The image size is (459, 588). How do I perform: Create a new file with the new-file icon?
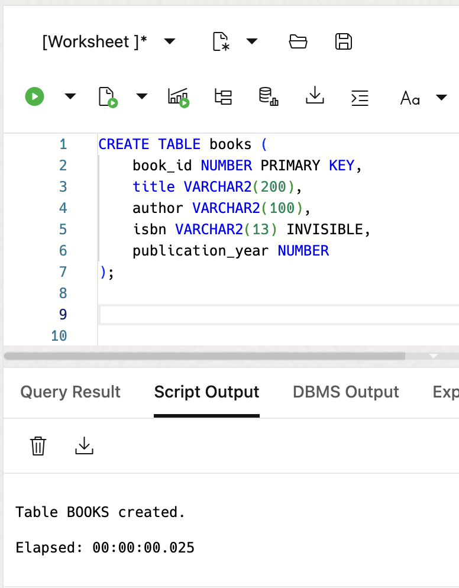(x=221, y=41)
